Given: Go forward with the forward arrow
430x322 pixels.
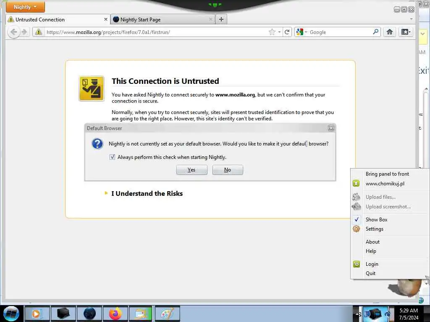Looking at the screenshot, I should pyautogui.click(x=24, y=32).
